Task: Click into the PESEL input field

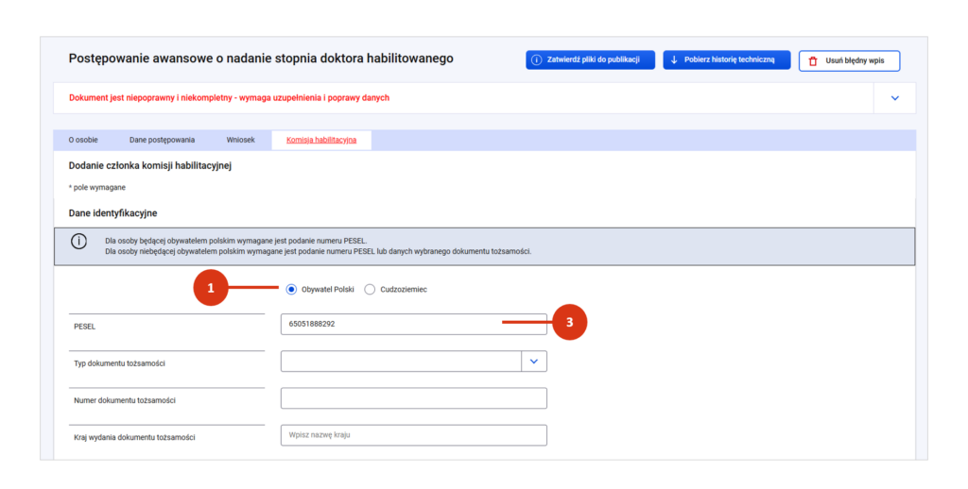Action: tap(413, 324)
